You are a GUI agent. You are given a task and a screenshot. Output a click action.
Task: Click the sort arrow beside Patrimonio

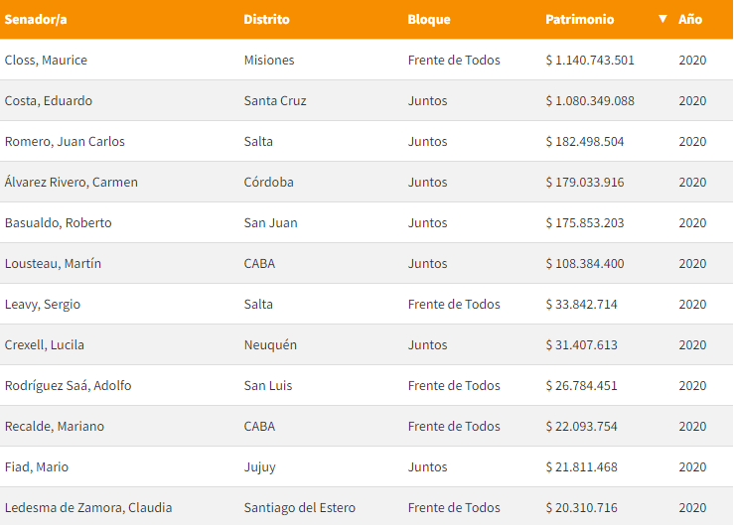click(x=662, y=19)
